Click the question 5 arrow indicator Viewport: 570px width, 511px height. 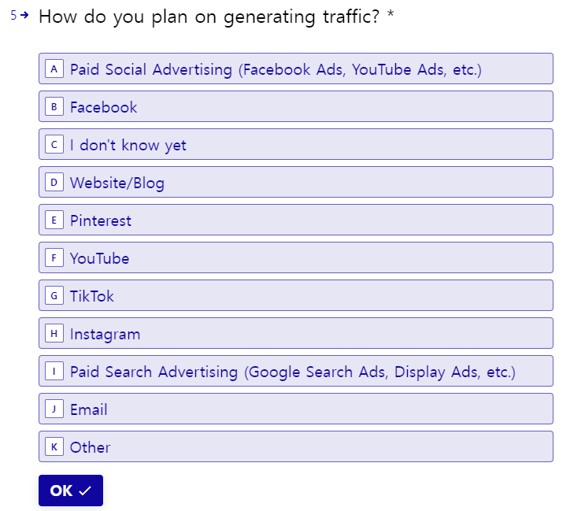(x=24, y=15)
